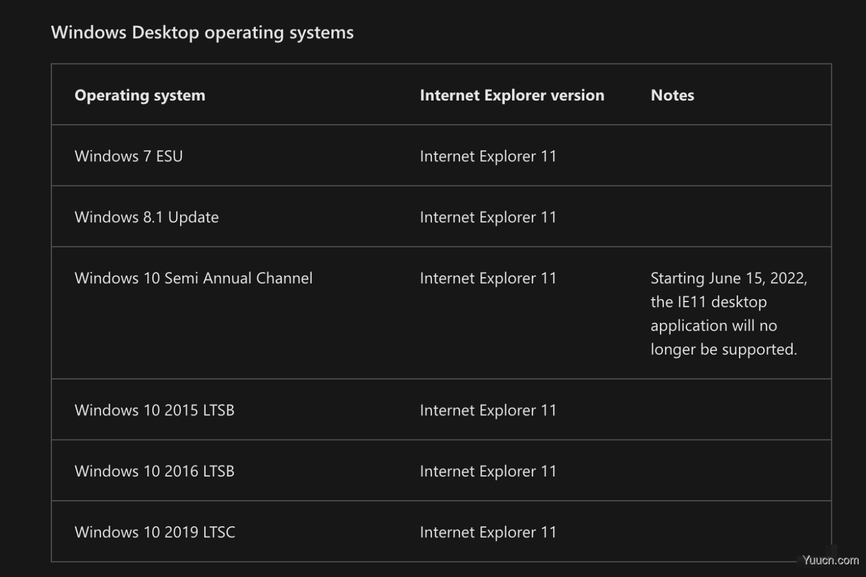Click the 'Windows 7 ESU' cell
Viewport: 866px width, 577px height.
(129, 156)
